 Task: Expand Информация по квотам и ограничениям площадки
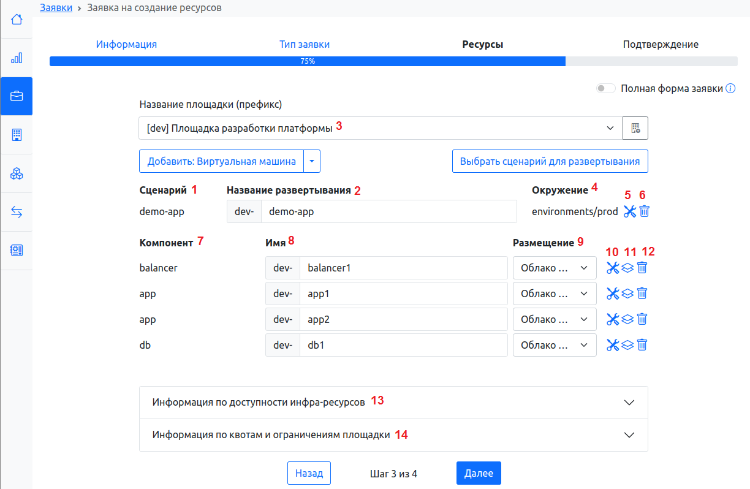393,435
